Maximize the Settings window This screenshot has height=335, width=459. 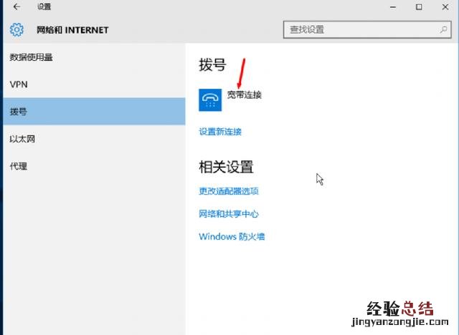(419, 7)
